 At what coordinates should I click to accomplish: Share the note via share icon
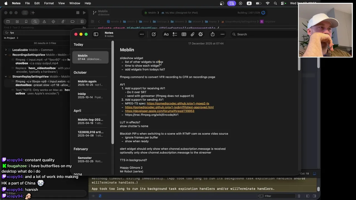tap(212, 34)
